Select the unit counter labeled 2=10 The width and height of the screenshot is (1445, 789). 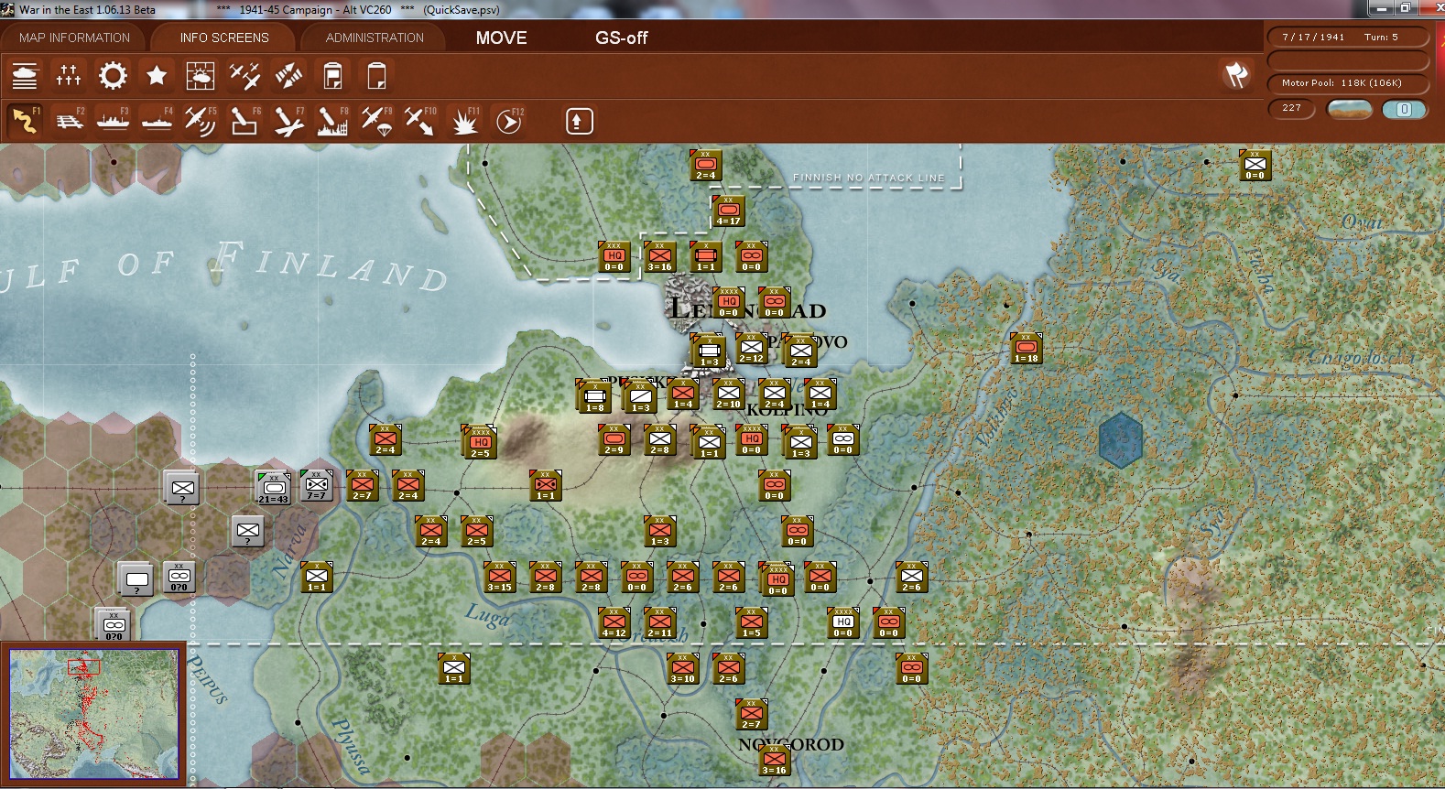[729, 394]
